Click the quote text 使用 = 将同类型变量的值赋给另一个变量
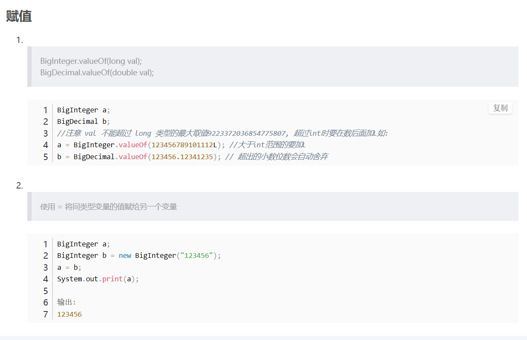Image resolution: width=527 pixels, height=340 pixels. (109, 207)
